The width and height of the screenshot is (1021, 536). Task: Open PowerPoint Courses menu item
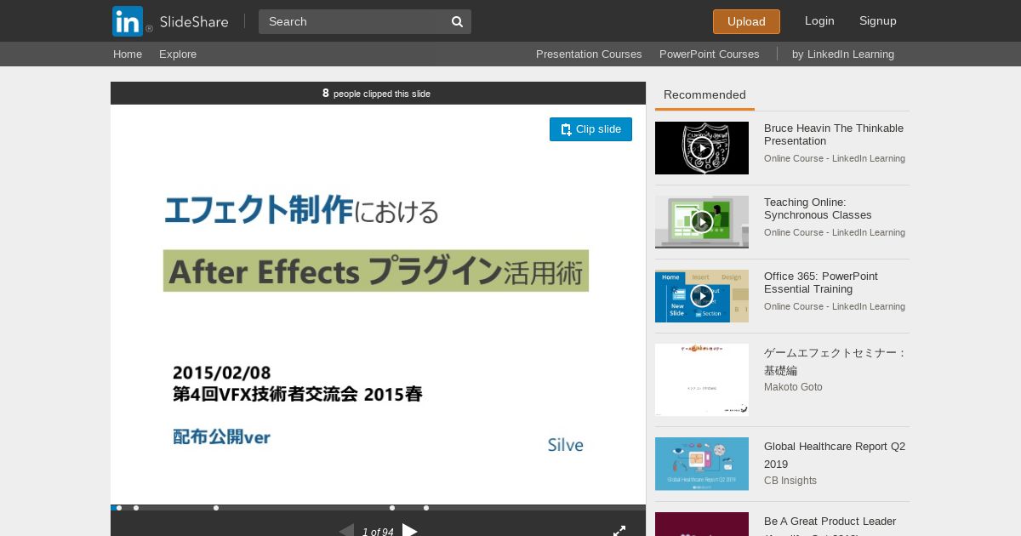(x=710, y=54)
